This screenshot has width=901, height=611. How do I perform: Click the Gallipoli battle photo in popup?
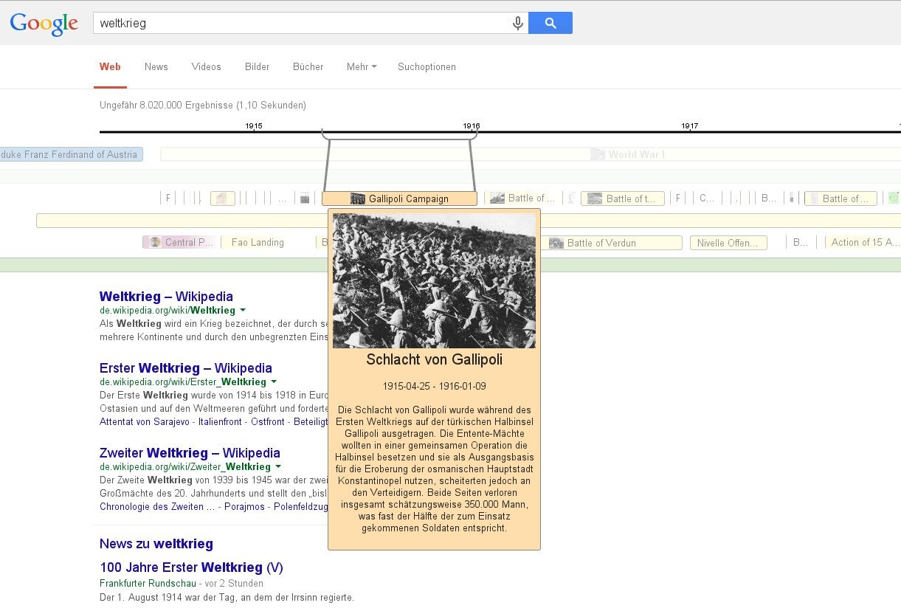[434, 280]
